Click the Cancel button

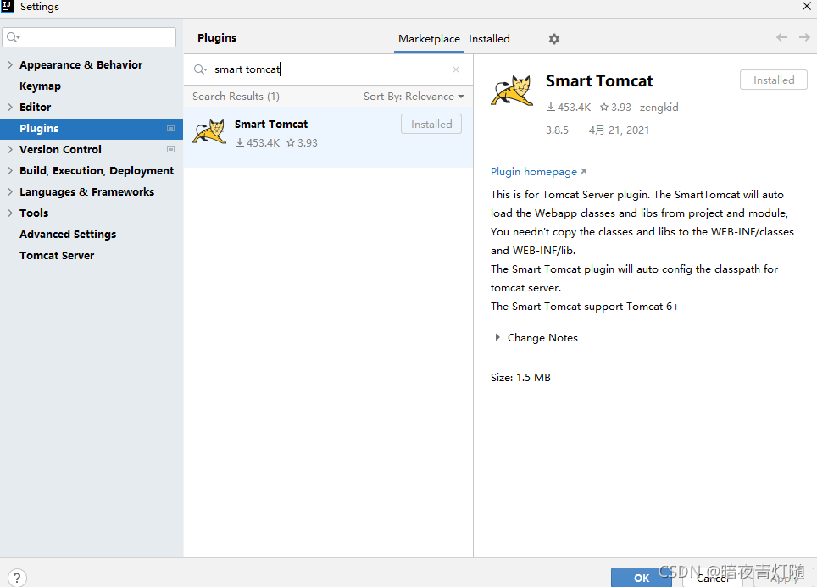click(712, 579)
